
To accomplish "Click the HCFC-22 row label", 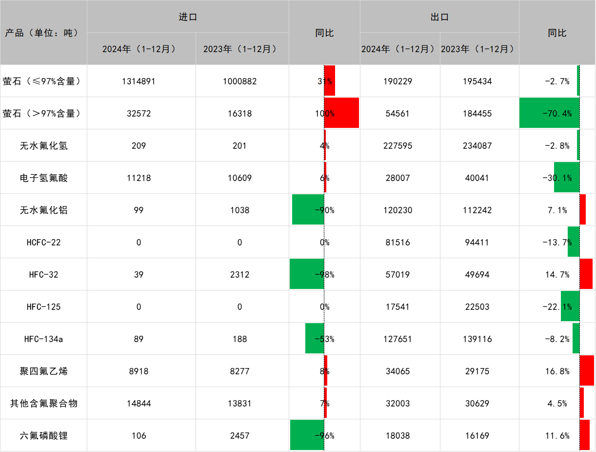I will pos(43,242).
